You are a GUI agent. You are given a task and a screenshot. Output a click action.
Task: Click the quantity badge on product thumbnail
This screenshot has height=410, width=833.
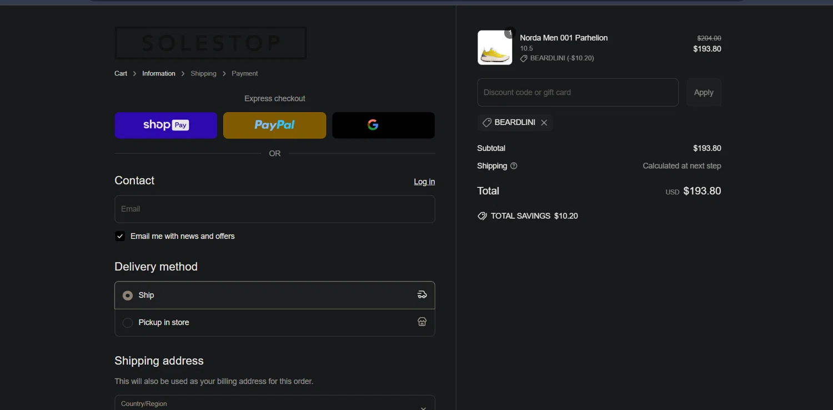[x=510, y=33]
